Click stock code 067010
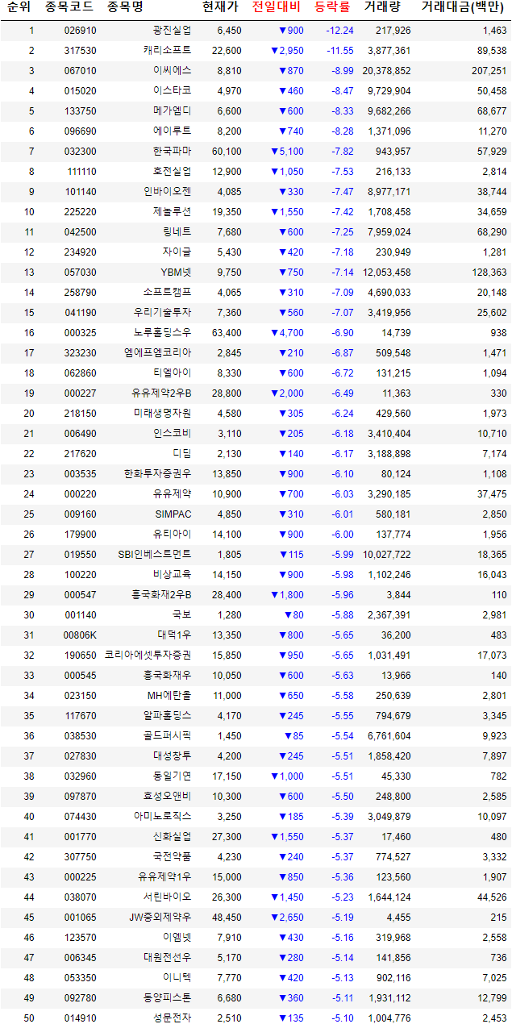The image size is (512, 1024). pyautogui.click(x=80, y=71)
